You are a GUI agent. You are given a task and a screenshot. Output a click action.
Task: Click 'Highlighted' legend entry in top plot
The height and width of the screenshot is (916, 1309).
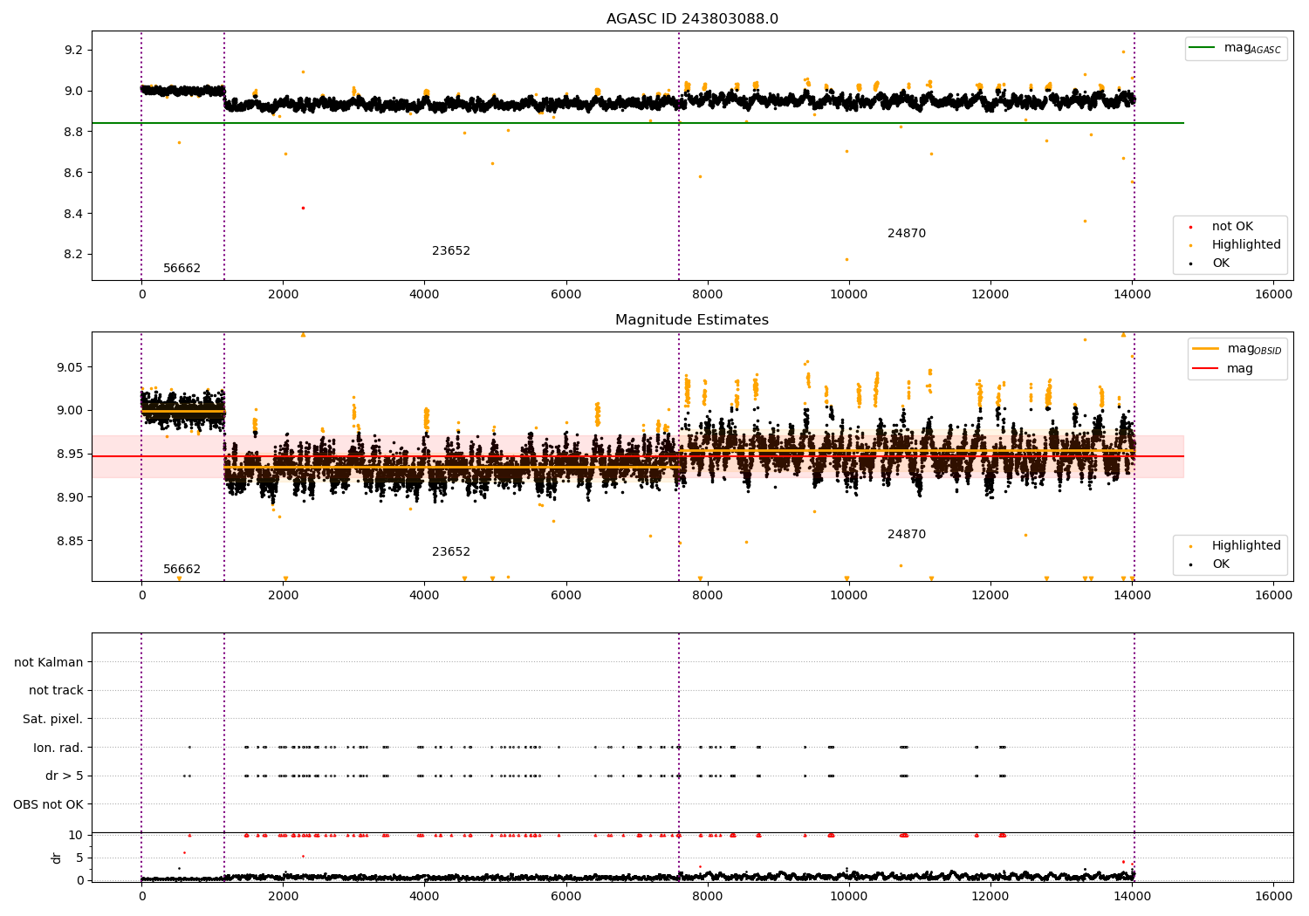point(1246,245)
